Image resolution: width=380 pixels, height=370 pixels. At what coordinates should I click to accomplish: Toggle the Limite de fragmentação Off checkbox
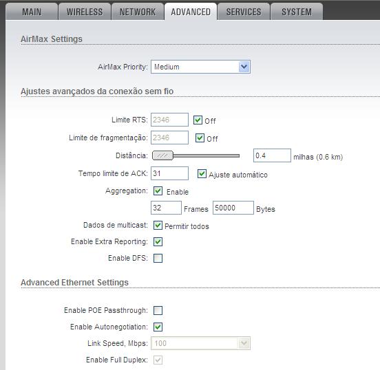point(200,138)
